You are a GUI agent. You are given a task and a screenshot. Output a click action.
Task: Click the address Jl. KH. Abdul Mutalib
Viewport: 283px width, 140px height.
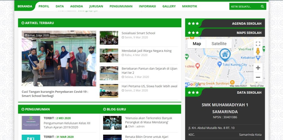pyautogui.click(x=211, y=128)
